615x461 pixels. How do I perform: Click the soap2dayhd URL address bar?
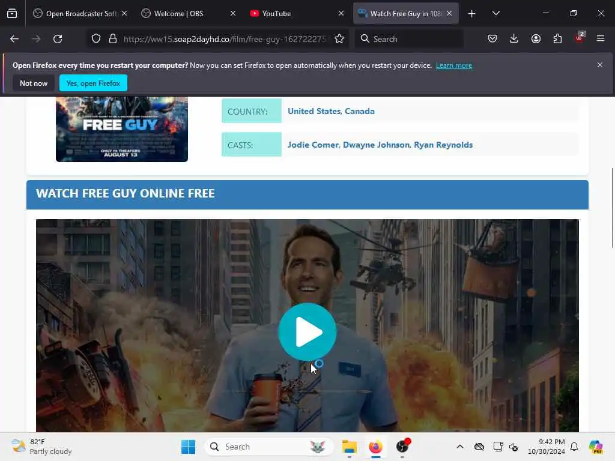tap(225, 39)
